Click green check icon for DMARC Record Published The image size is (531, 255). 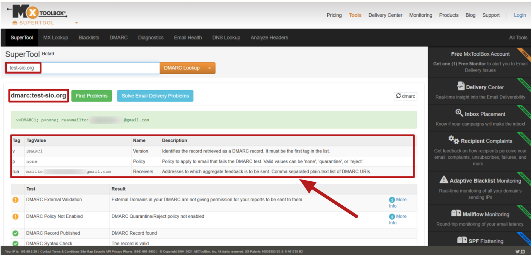click(15, 233)
